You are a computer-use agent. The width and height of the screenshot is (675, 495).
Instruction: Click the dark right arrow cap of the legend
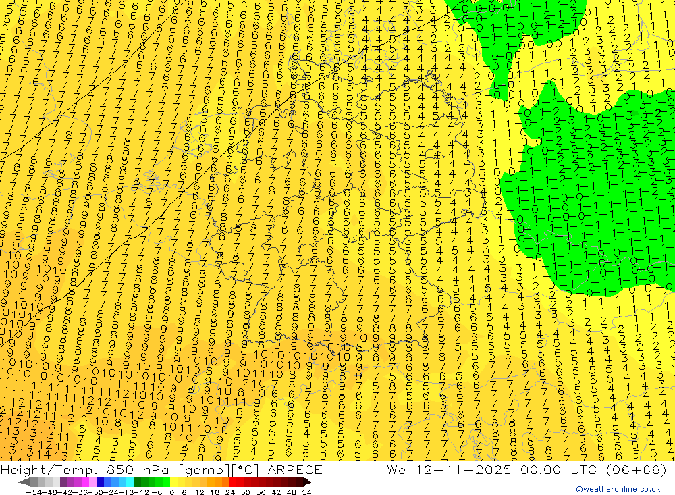307,482
